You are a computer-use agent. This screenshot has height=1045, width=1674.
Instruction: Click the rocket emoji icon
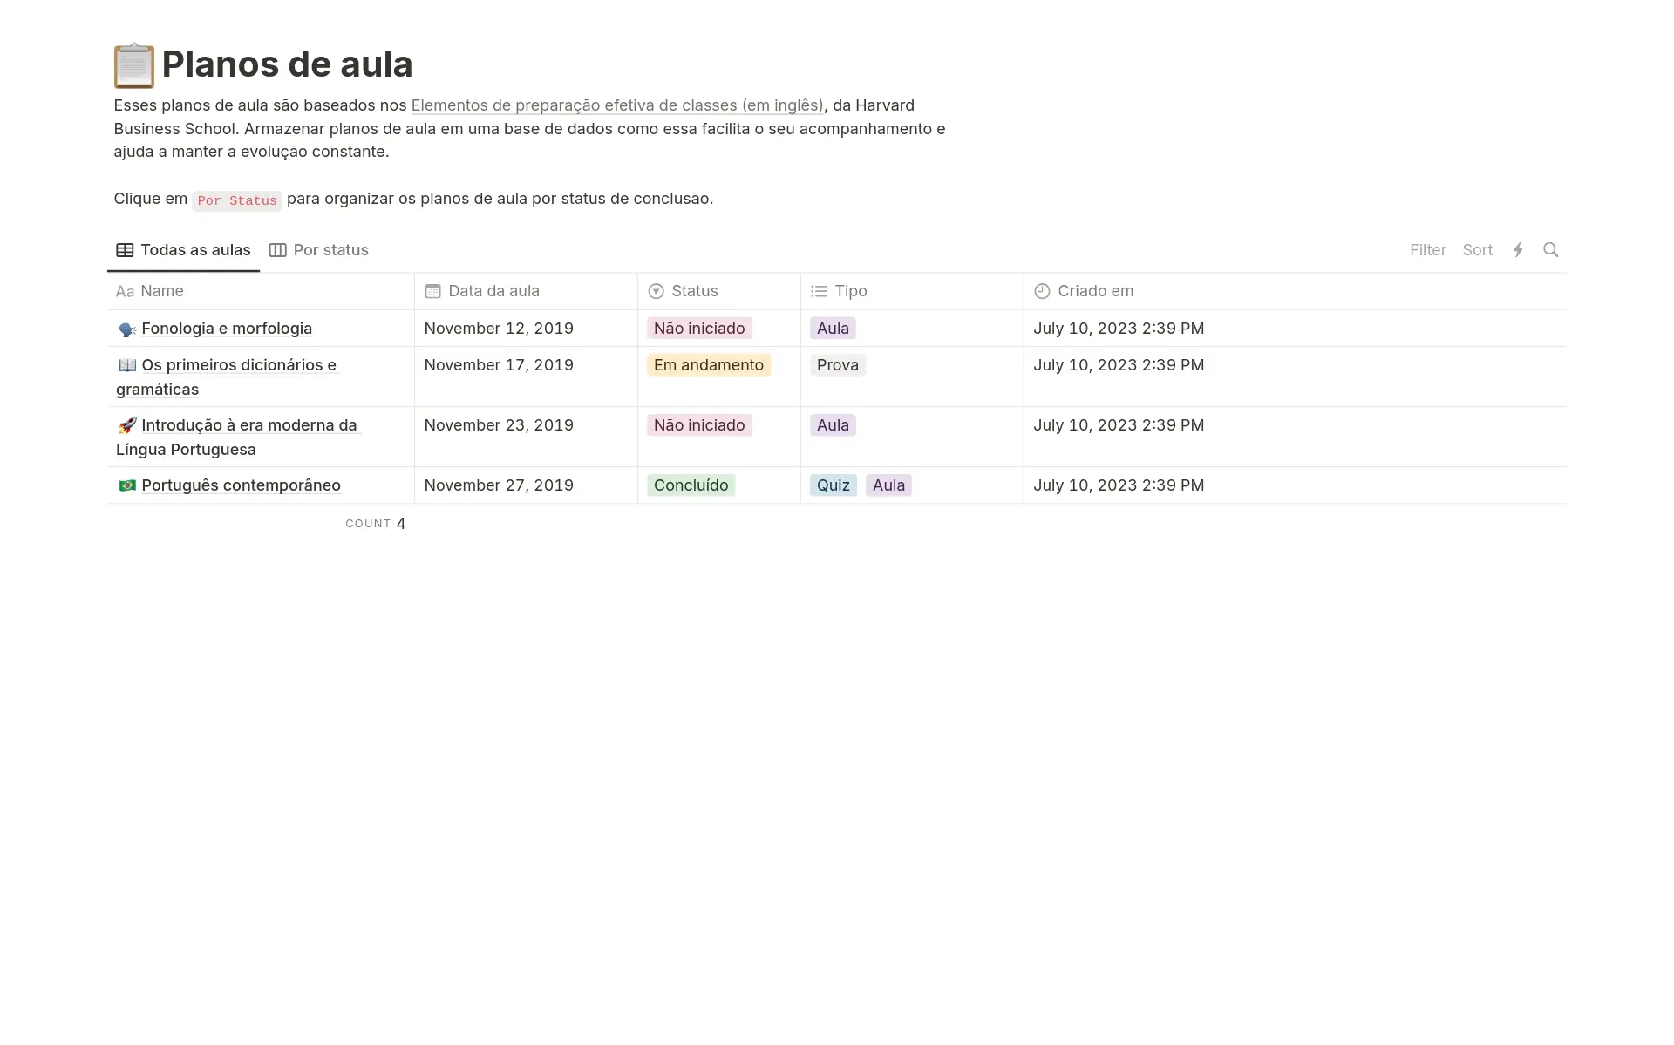[127, 425]
